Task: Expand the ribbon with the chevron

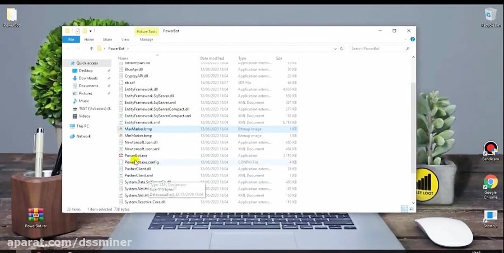Action: coord(405,40)
